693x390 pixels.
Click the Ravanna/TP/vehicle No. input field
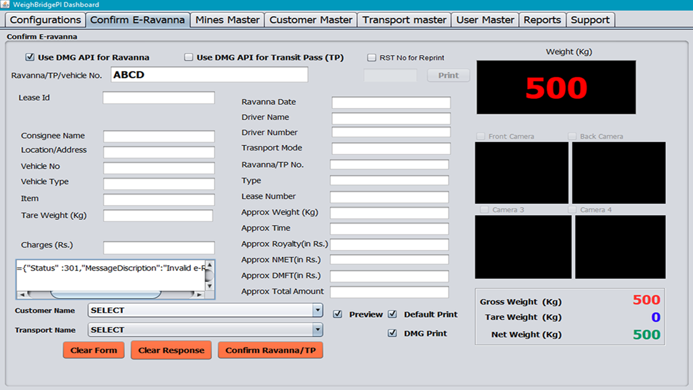tap(209, 75)
